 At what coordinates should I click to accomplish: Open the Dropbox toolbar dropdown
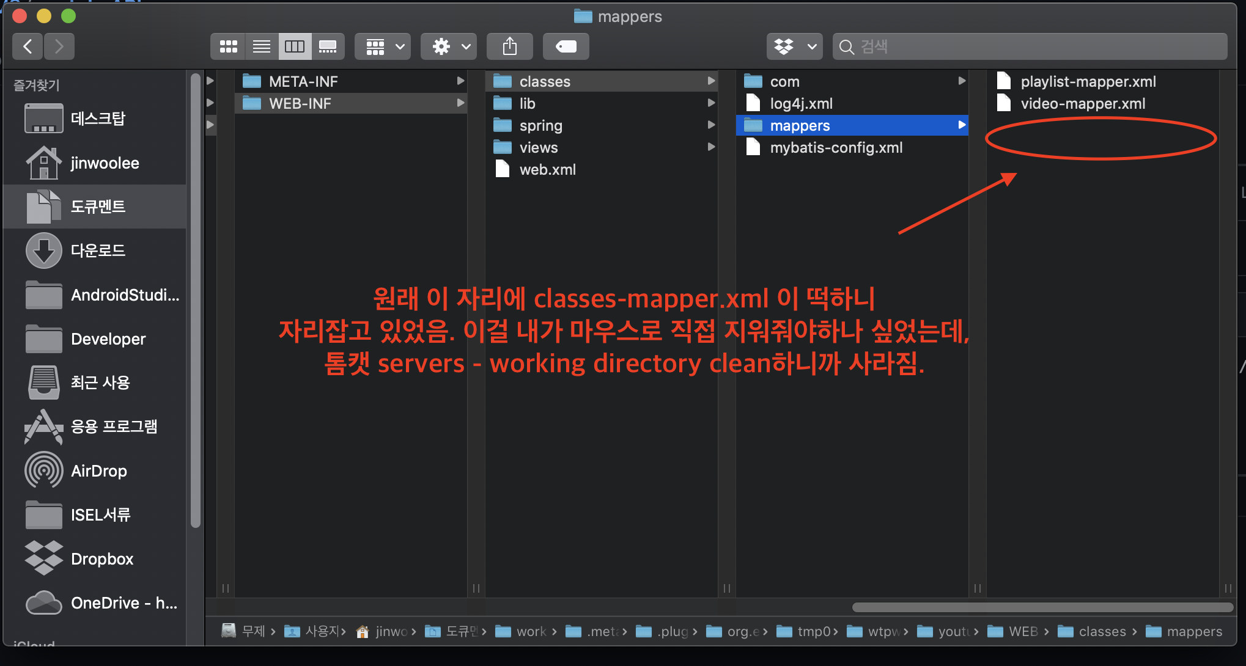pos(794,46)
